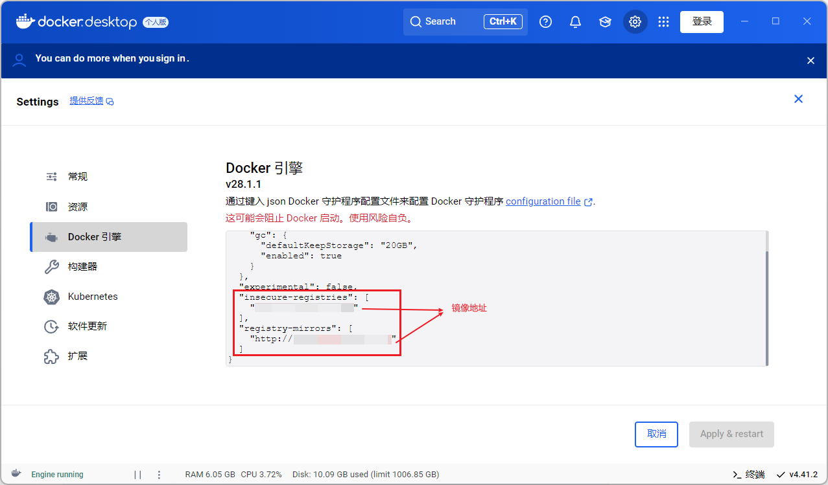Image resolution: width=828 pixels, height=485 pixels.
Task: Click the "registry-mirrors" line in editor
Action: (296, 328)
